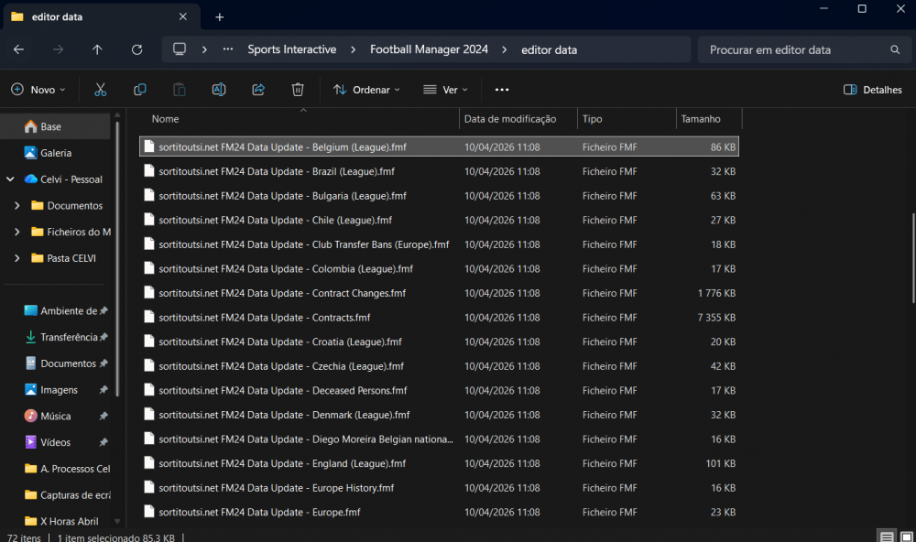
Task: Click navigation pane scrollbar
Action: click(x=117, y=259)
